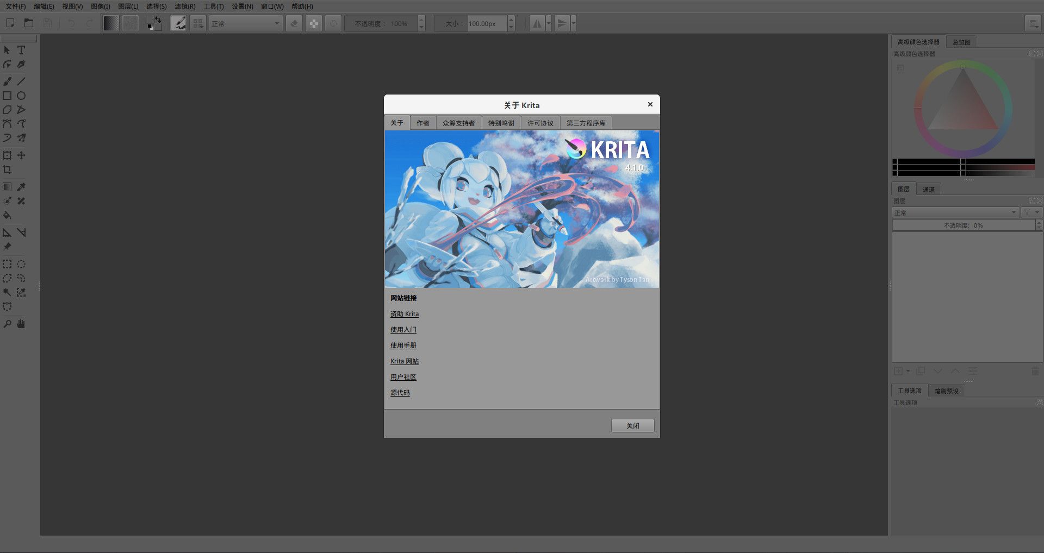Select the Ellipse tool
The image size is (1044, 553).
21,96
